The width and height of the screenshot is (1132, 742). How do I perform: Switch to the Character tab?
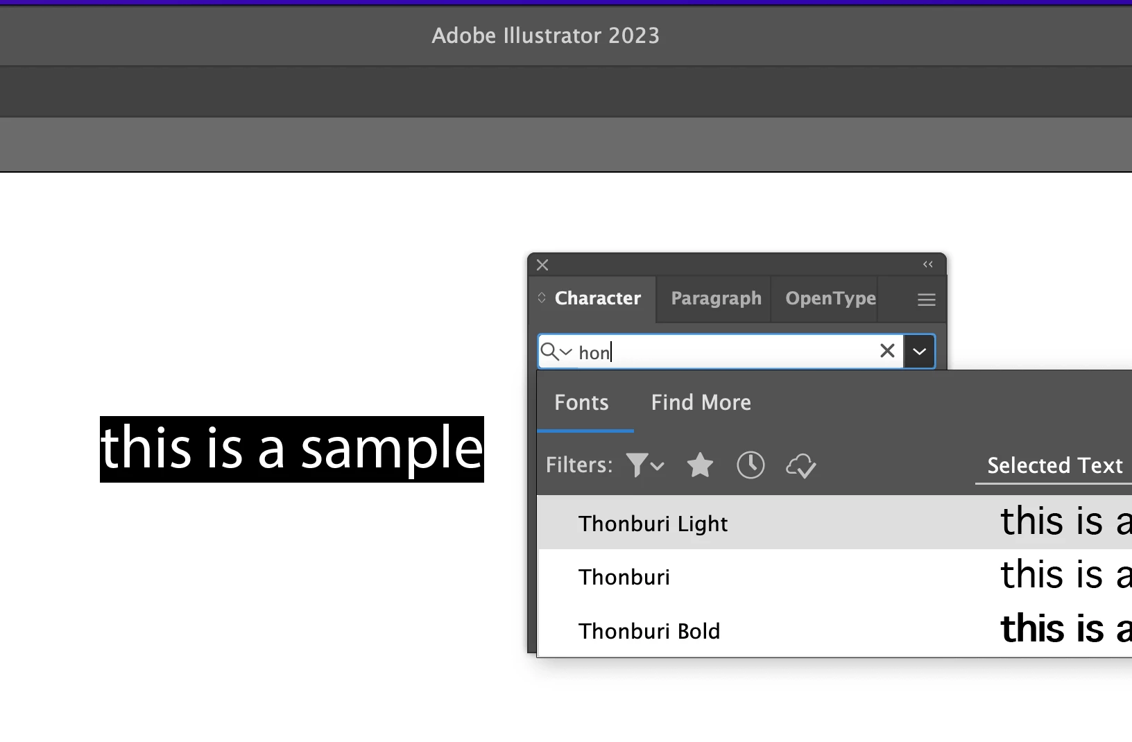click(598, 298)
